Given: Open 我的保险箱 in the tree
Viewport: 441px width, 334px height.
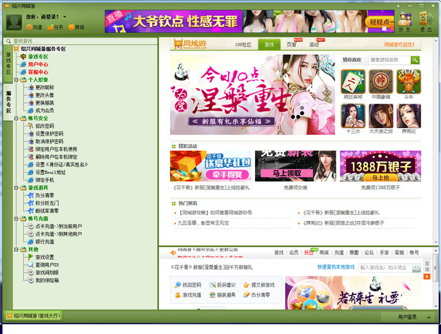Looking at the screenshot, I should tap(43, 280).
